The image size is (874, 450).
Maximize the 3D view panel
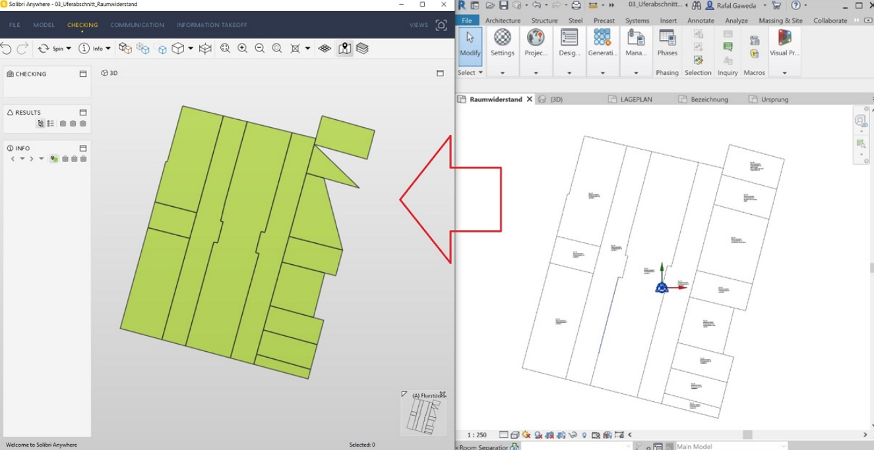(x=440, y=73)
